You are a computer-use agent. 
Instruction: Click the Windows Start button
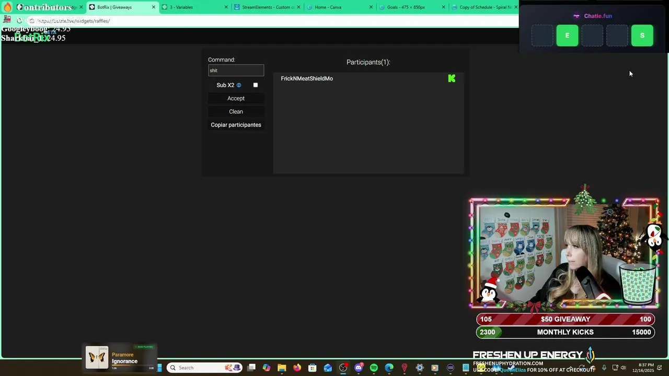point(159,368)
